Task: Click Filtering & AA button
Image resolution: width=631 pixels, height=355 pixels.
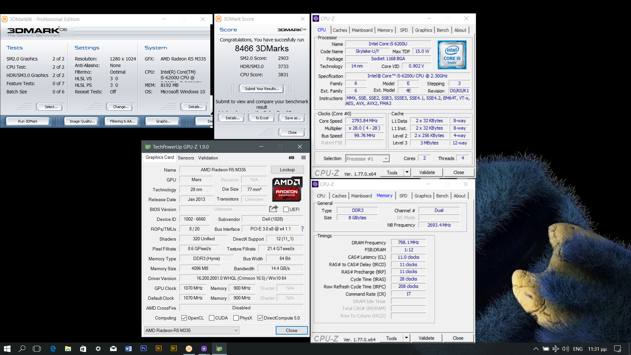Action: [x=122, y=121]
